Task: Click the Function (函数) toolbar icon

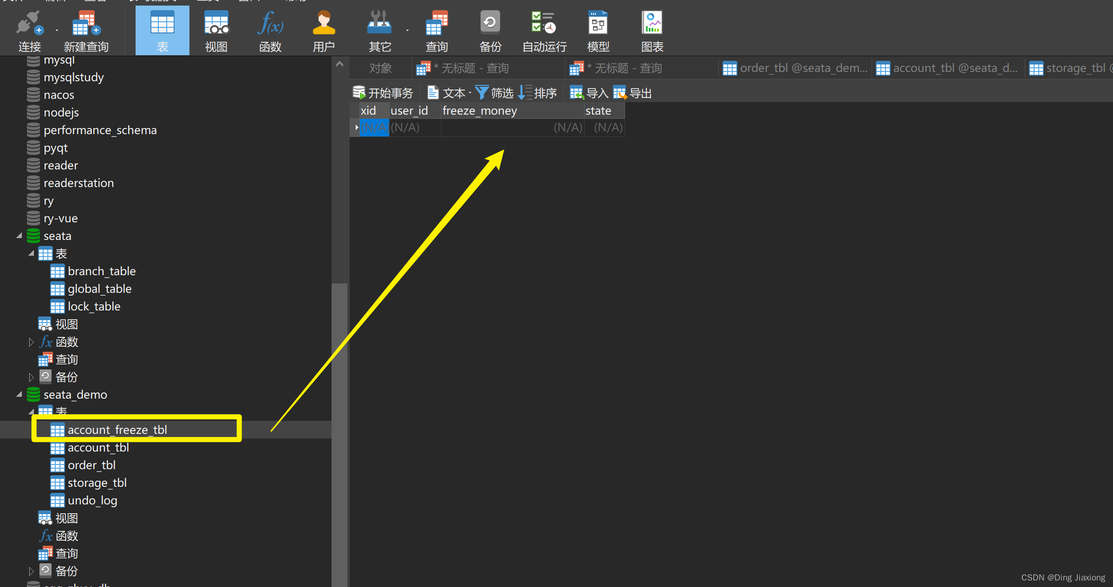Action: tap(270, 31)
